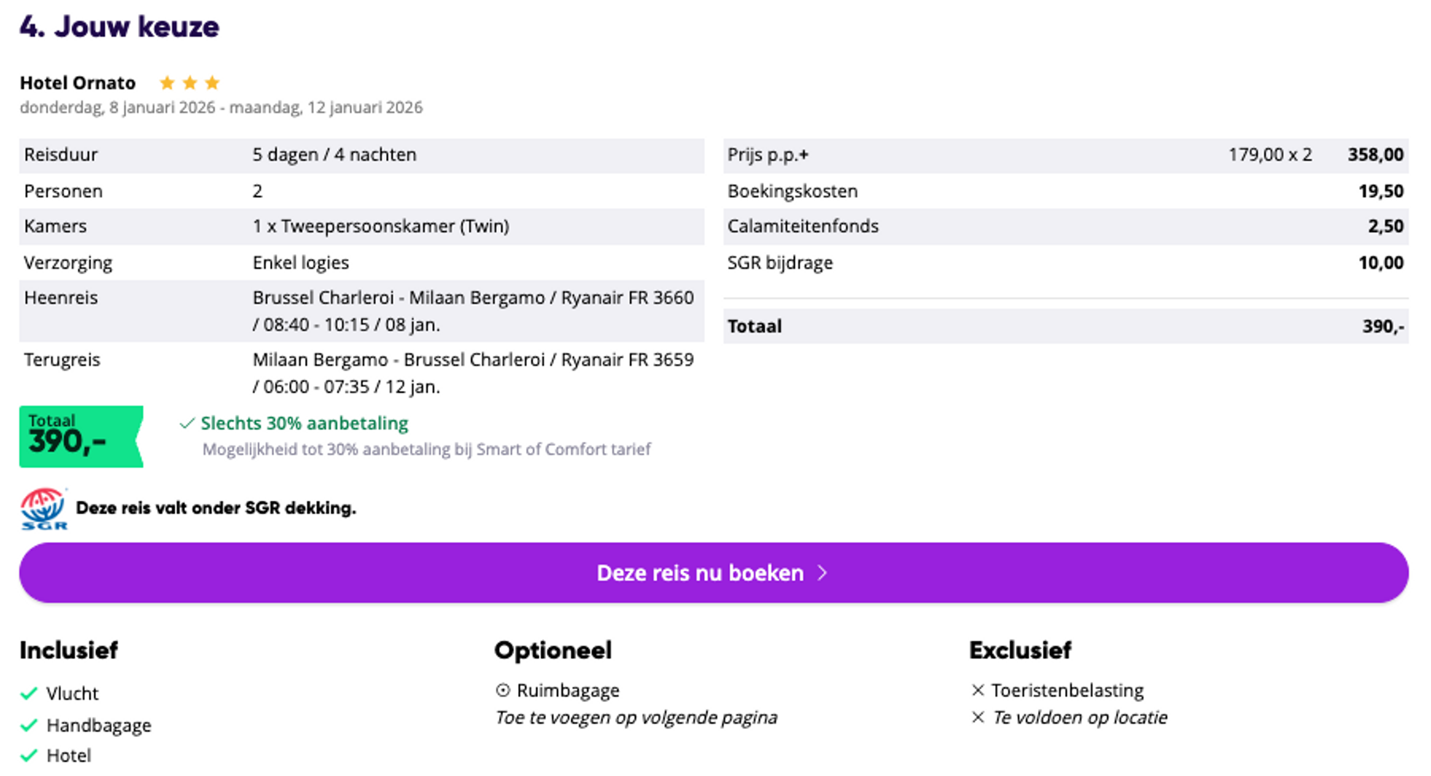Click the Ruimbagage circle icon
1431x776 pixels.
tap(502, 690)
